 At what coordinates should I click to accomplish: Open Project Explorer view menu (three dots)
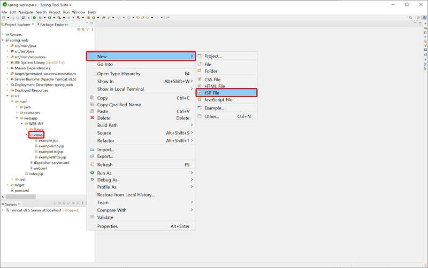point(92,29)
